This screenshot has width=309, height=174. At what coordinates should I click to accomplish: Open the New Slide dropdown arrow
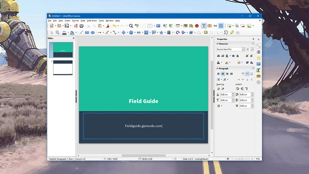(233, 26)
